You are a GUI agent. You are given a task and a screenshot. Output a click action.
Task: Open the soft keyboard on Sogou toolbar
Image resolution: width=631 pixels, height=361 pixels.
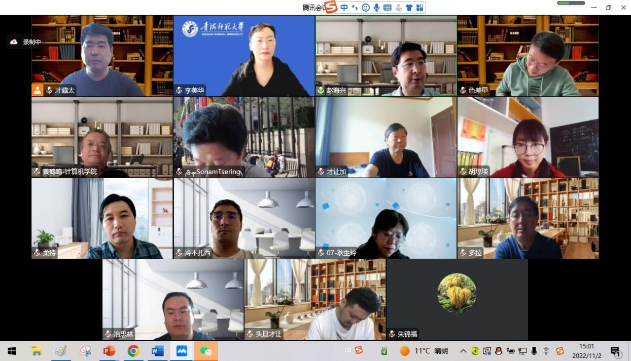click(387, 8)
